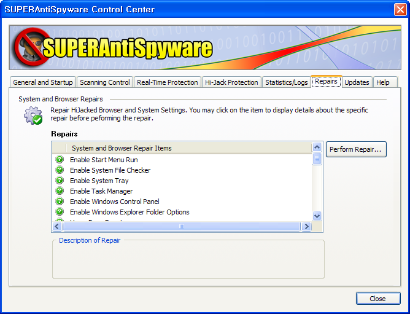View the Statistics/Logs tab
The width and height of the screenshot is (410, 314).
[286, 82]
